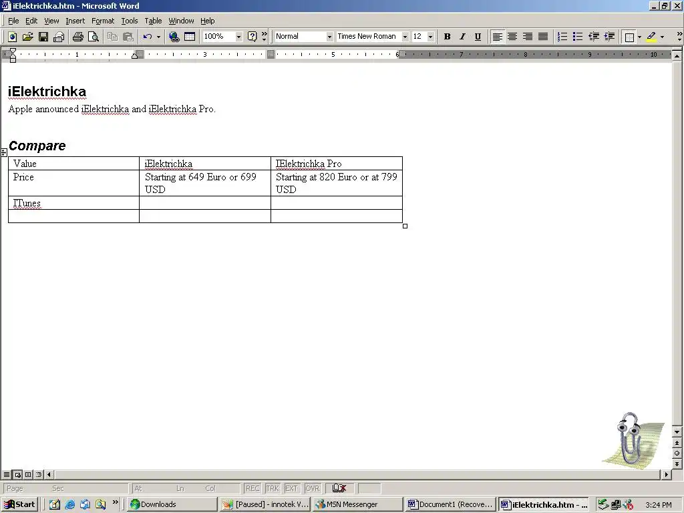Click the vertical scrollbar down arrow
Viewport: 684px width, 513px height.
pyautogui.click(x=677, y=432)
